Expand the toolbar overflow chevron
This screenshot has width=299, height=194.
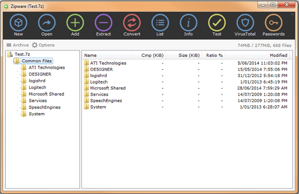(292, 14)
